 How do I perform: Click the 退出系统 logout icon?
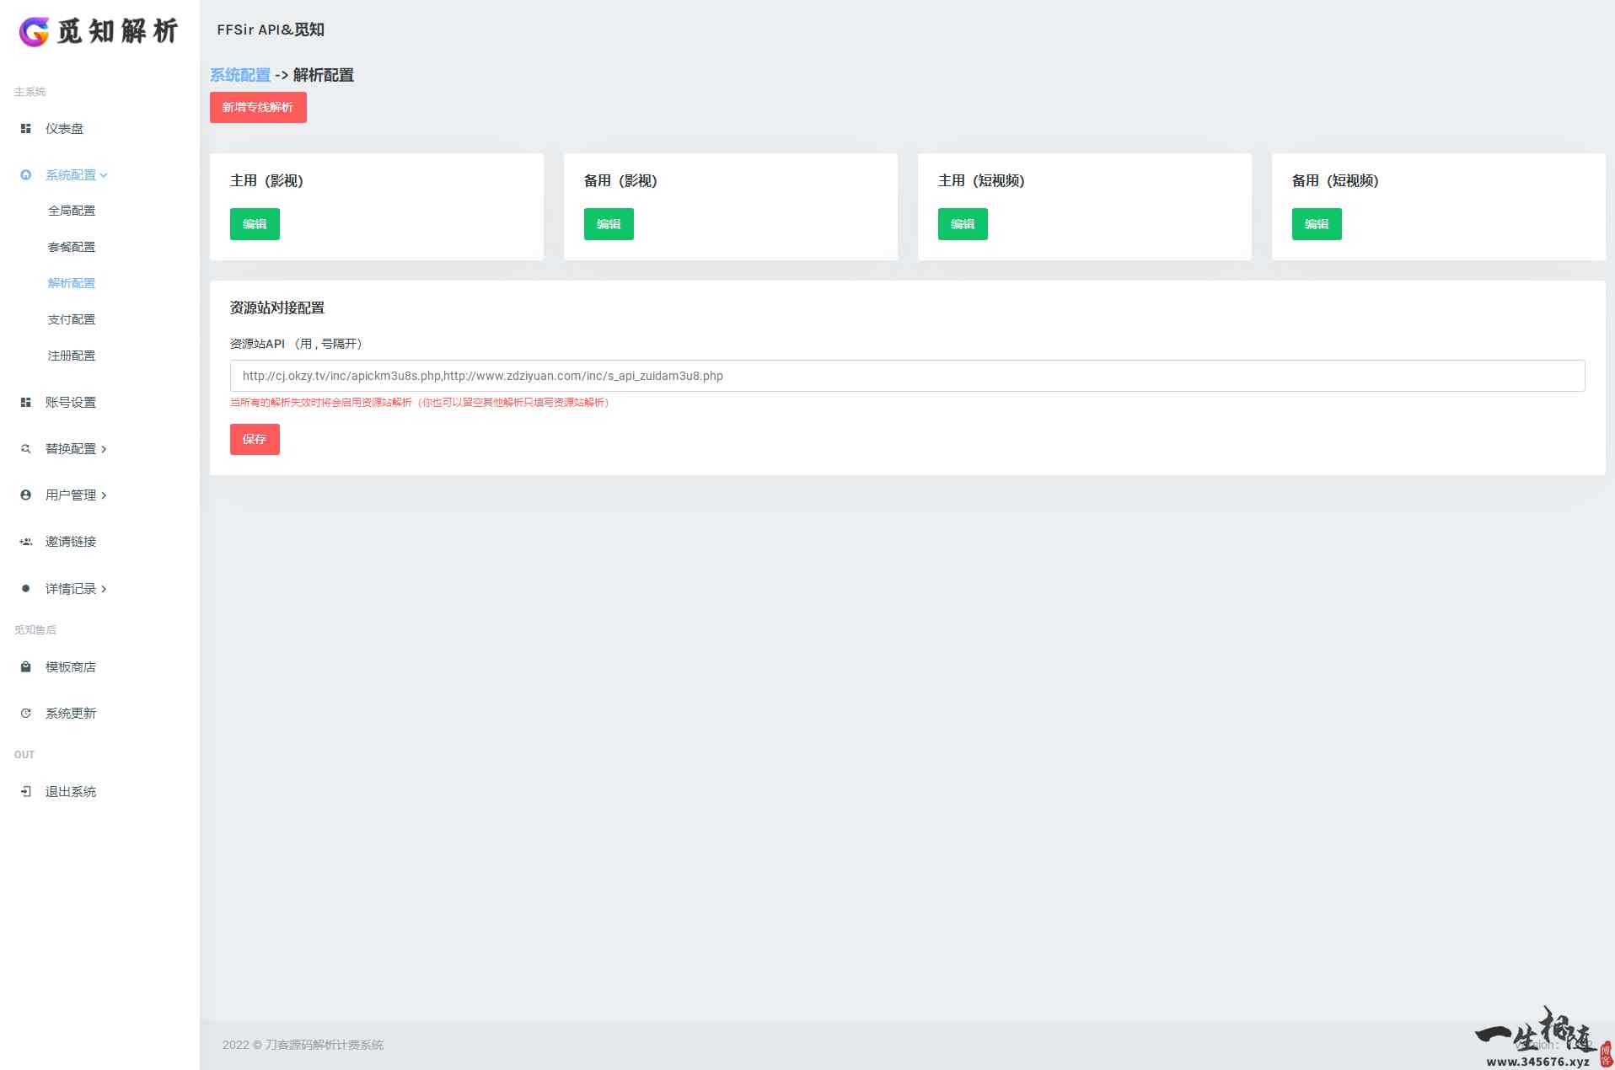point(25,792)
